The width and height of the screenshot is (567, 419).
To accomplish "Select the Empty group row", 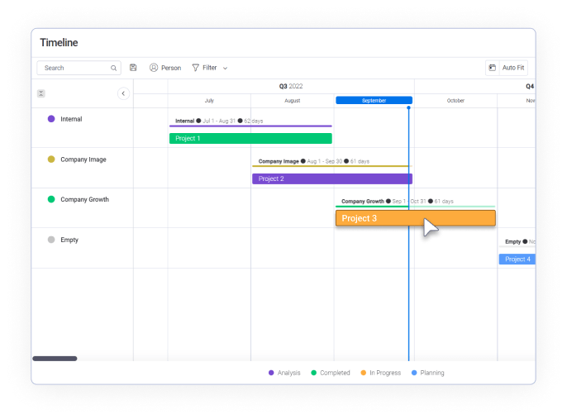I will coord(83,248).
